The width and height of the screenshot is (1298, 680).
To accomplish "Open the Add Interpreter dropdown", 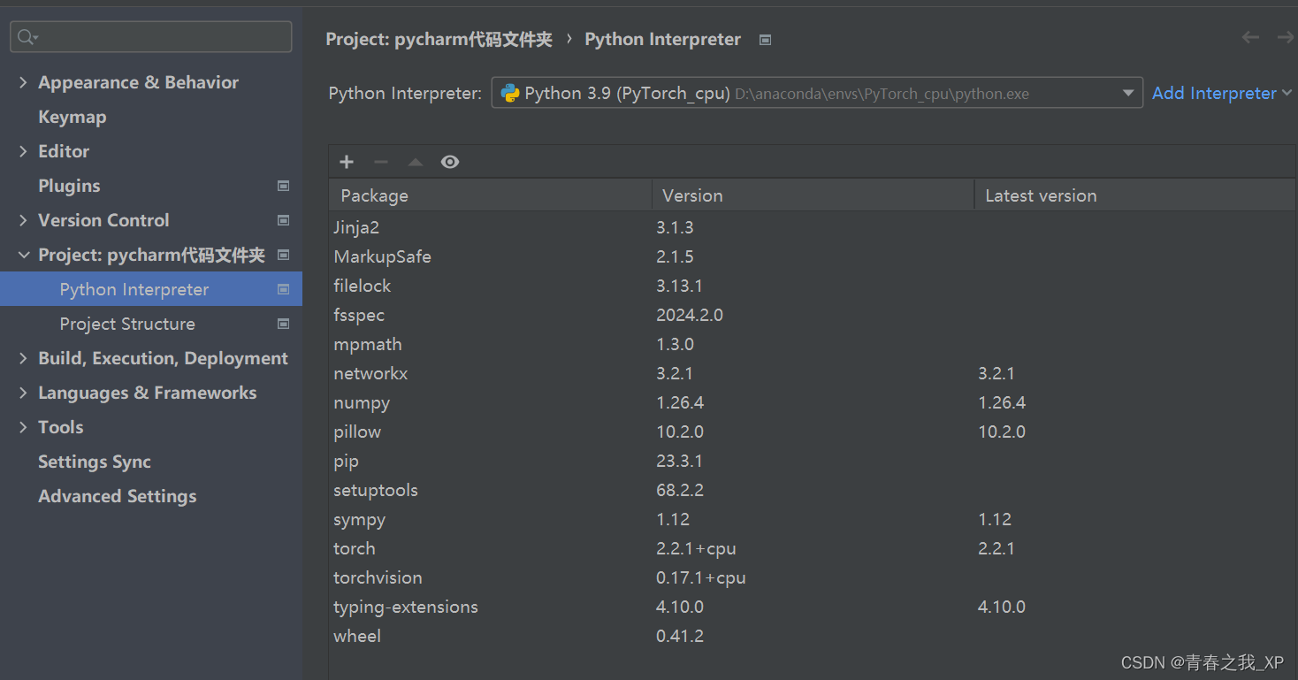I will click(x=1222, y=93).
